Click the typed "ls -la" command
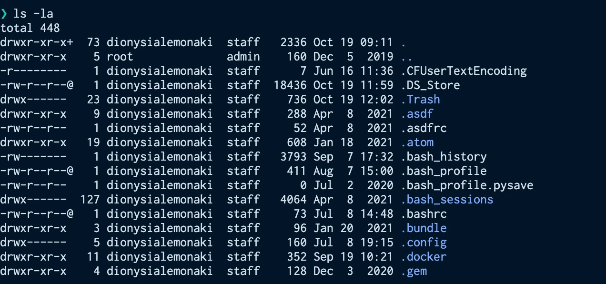Viewport: 606px width, 284px height. point(33,14)
